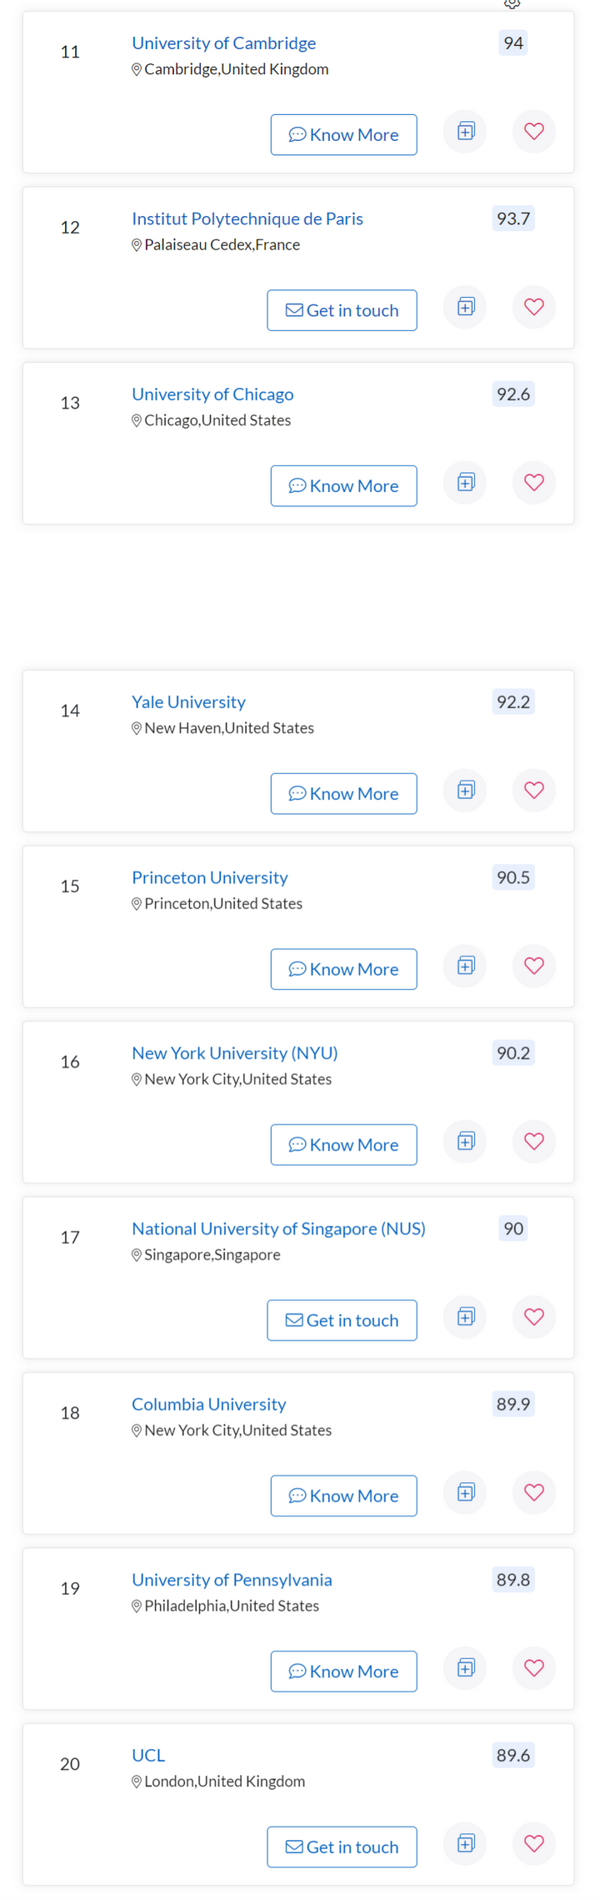Favorite UCL using the heart icon
The image size is (600, 1900).
(534, 1843)
